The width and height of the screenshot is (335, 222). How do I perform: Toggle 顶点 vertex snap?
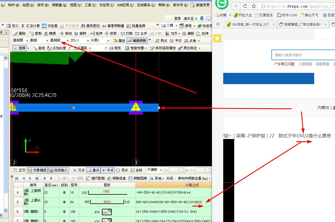click(x=122, y=170)
